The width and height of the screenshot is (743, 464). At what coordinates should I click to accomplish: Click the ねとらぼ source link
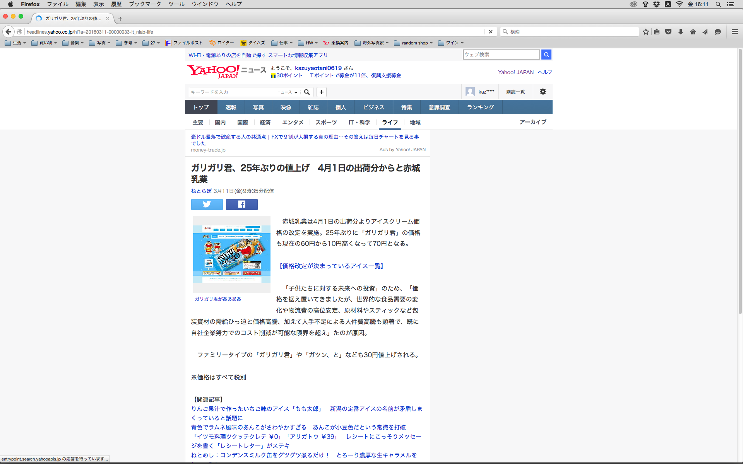(201, 191)
